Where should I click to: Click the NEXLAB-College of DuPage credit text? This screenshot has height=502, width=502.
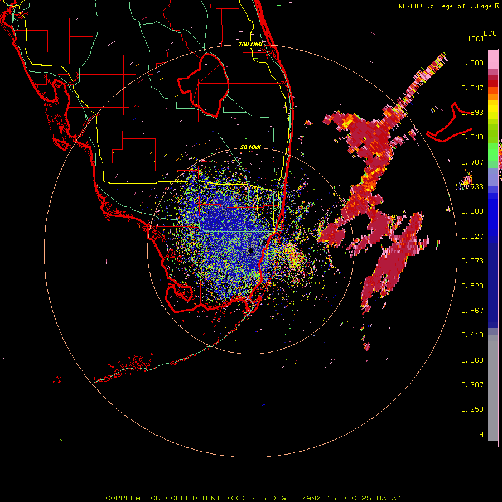[x=445, y=6]
